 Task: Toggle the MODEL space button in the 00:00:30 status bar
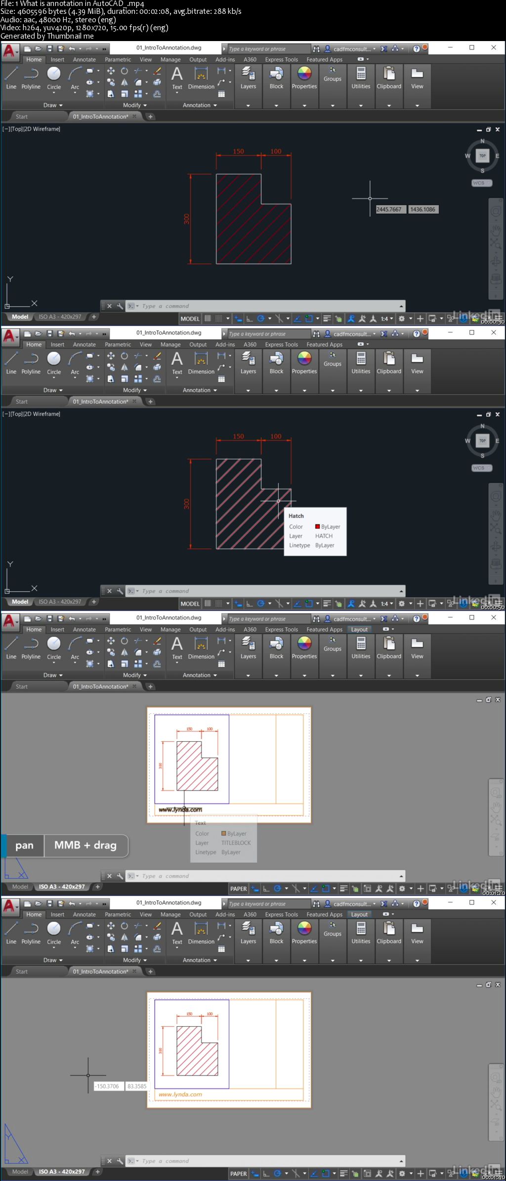point(190,319)
